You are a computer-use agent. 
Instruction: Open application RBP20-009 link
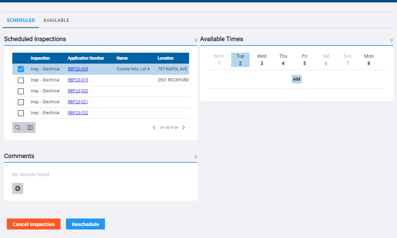78,69
